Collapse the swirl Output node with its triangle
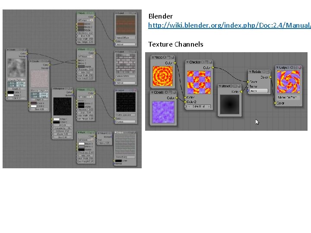 [277, 68]
